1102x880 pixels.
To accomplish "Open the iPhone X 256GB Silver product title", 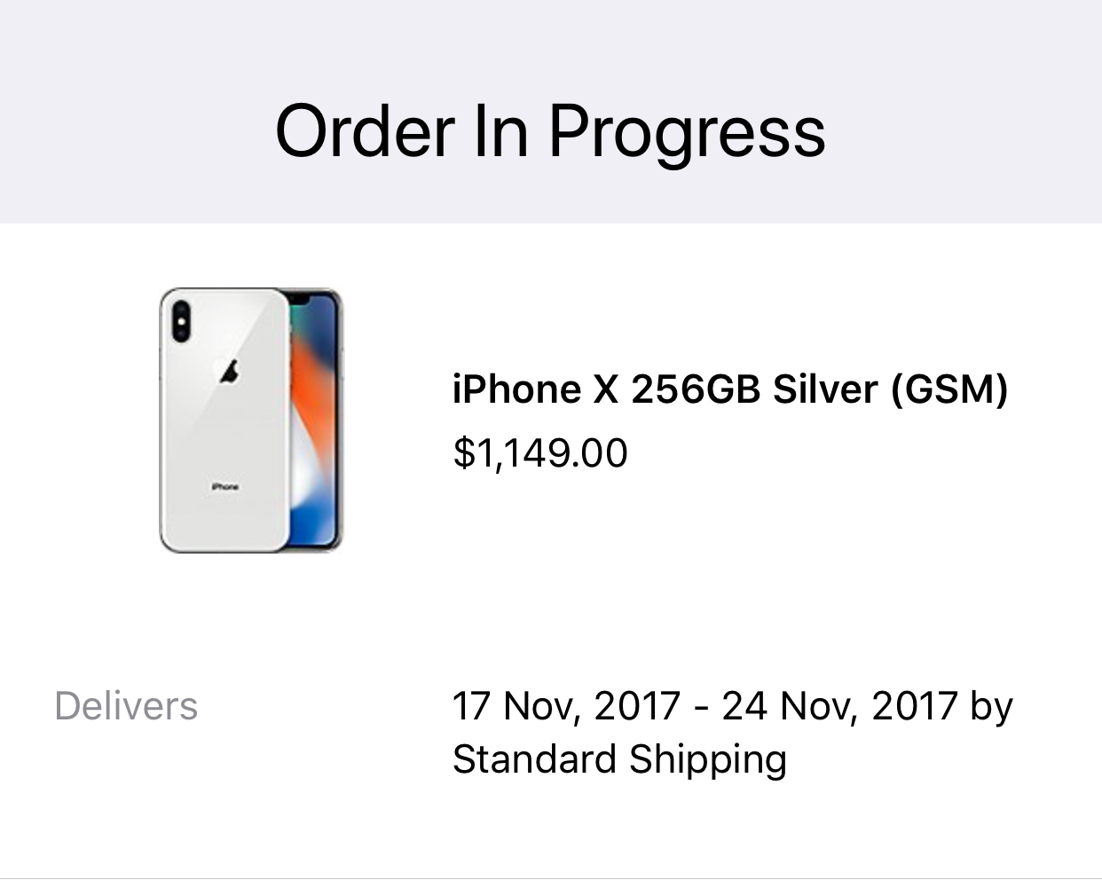I will pyautogui.click(x=730, y=389).
